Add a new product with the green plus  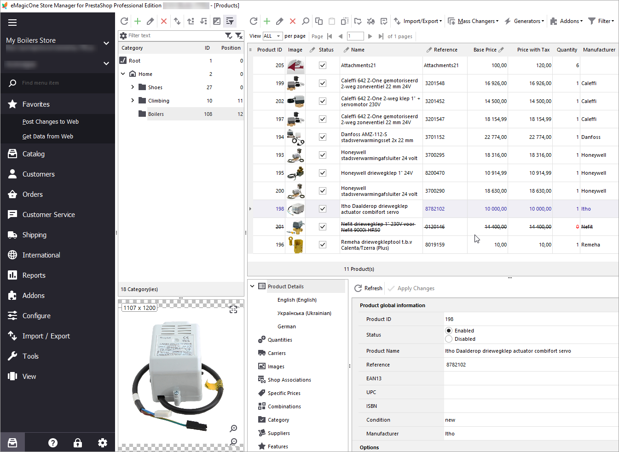click(x=266, y=21)
